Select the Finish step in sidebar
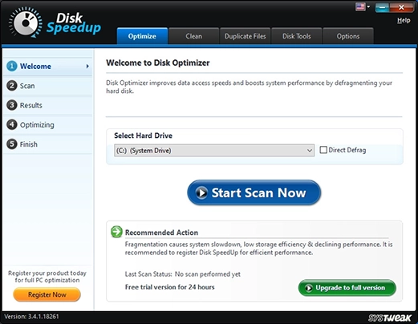 47,144
